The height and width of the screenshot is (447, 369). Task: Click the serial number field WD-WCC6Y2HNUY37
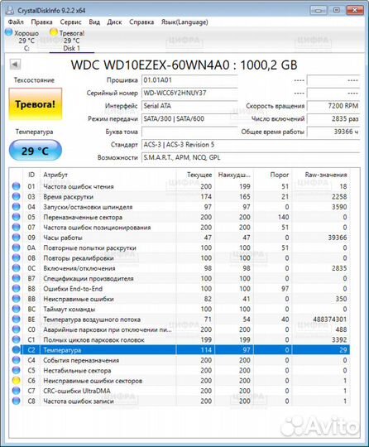tap(189, 93)
